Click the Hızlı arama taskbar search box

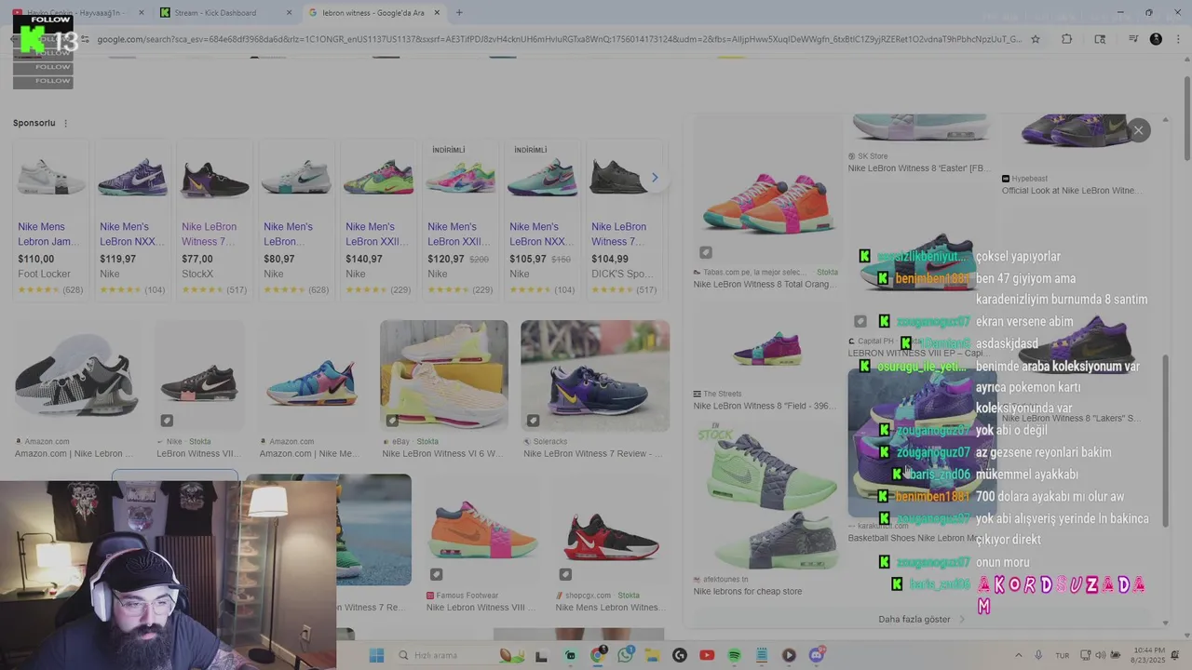pyautogui.click(x=461, y=655)
